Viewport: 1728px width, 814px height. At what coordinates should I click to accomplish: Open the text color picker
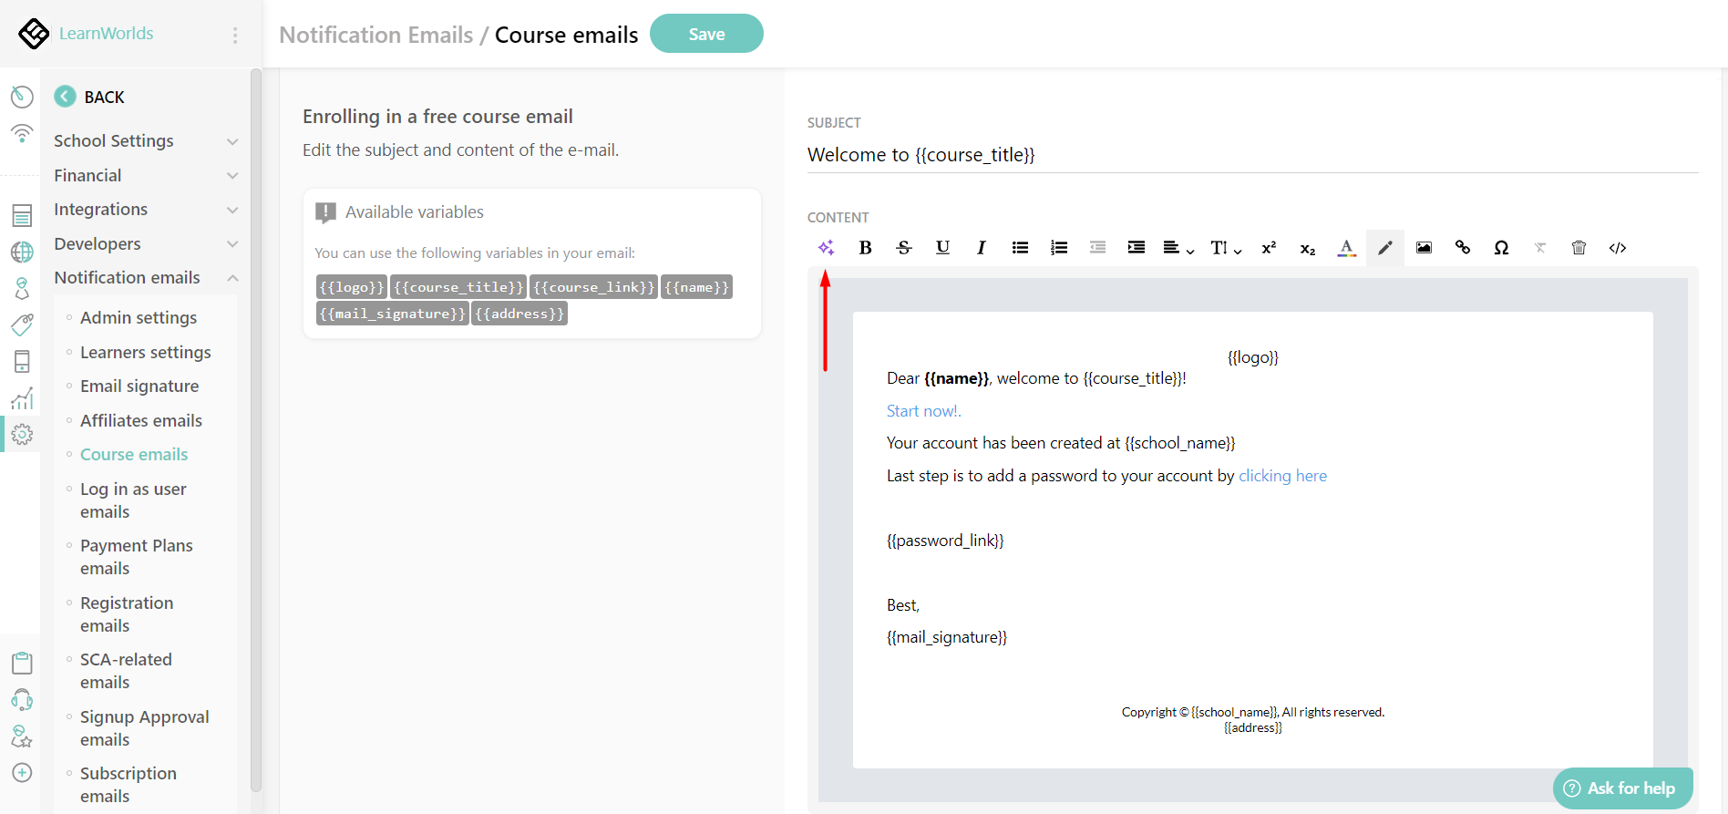click(1346, 248)
